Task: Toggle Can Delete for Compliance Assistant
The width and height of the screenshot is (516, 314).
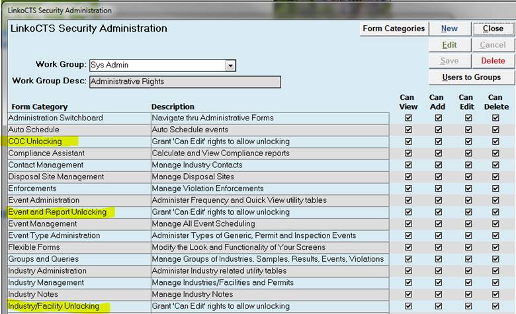Action: tap(495, 153)
